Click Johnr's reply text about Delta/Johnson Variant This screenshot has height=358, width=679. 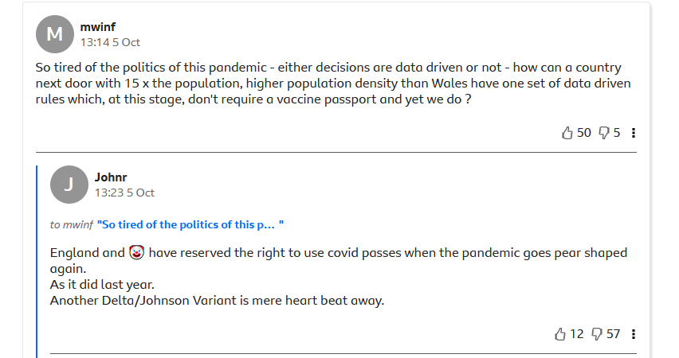pyautogui.click(x=217, y=301)
